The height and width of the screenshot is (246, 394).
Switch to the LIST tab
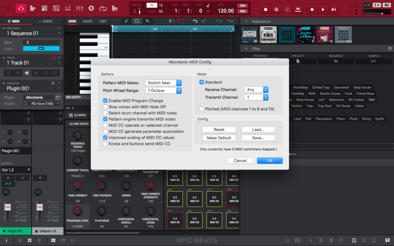coord(103,21)
